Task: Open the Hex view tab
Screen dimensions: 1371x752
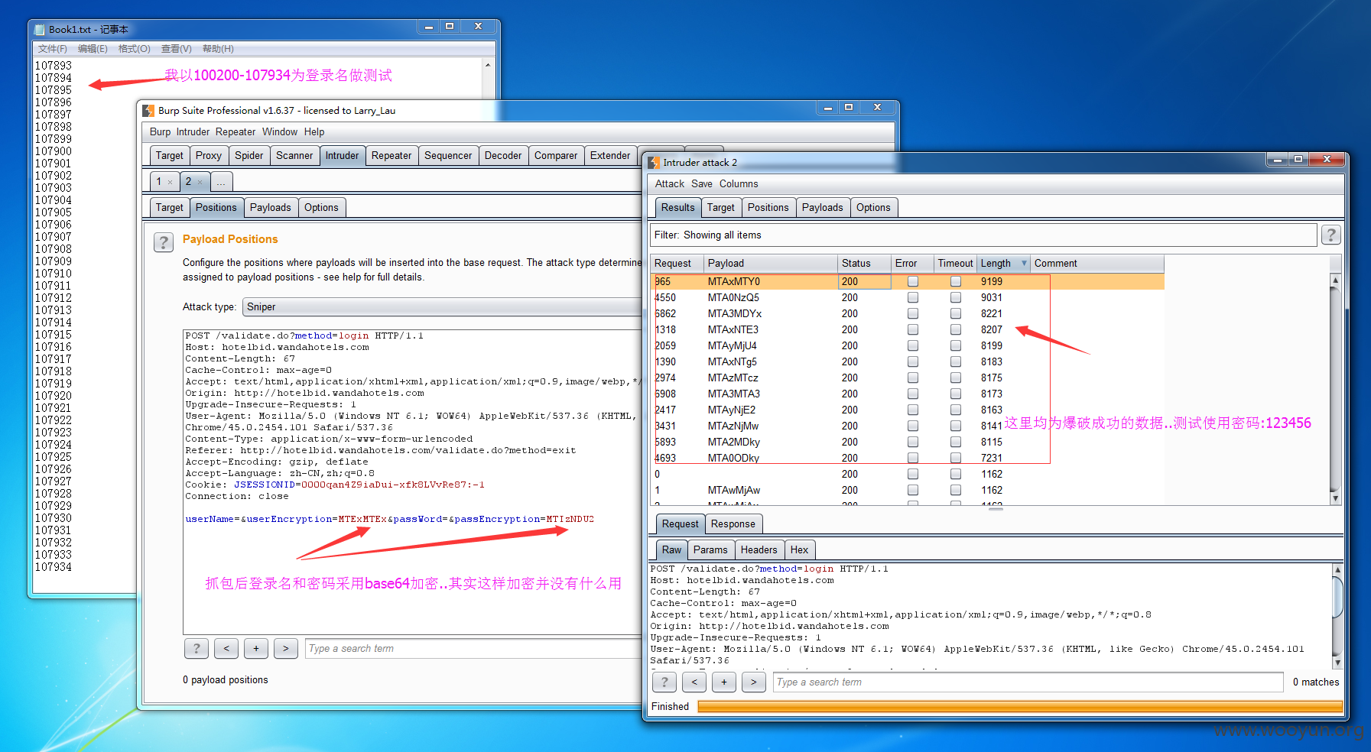Action: point(799,549)
